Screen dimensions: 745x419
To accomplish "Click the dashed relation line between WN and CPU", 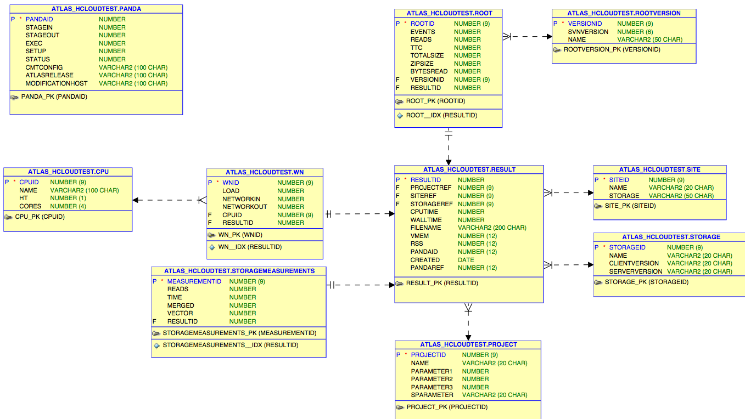I will pyautogui.click(x=170, y=200).
